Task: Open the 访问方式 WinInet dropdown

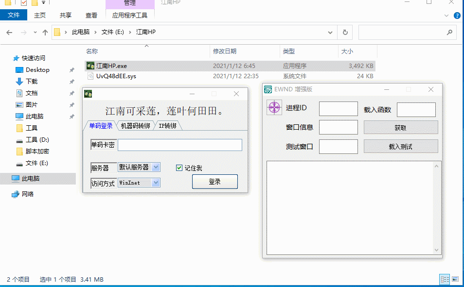Action: pos(156,183)
